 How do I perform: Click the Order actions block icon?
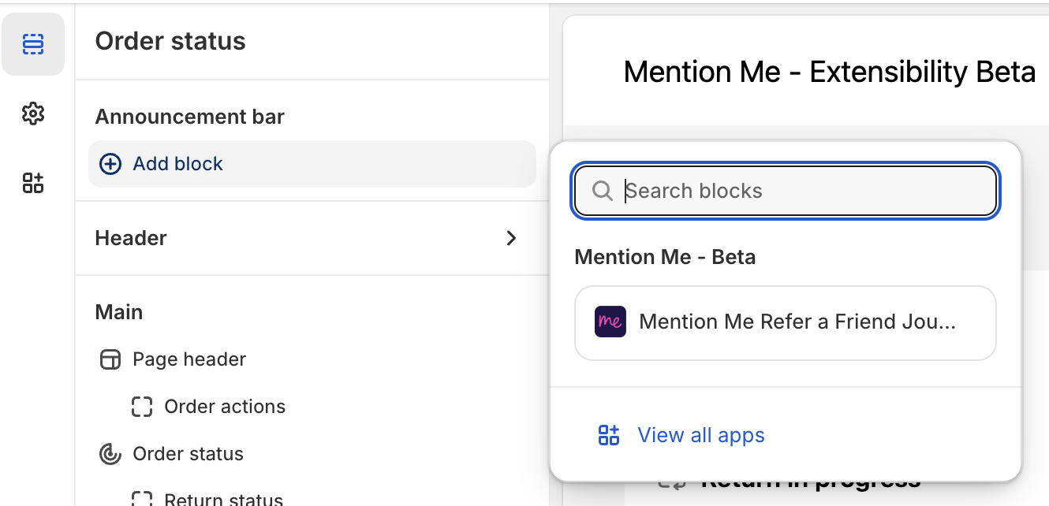tap(141, 407)
